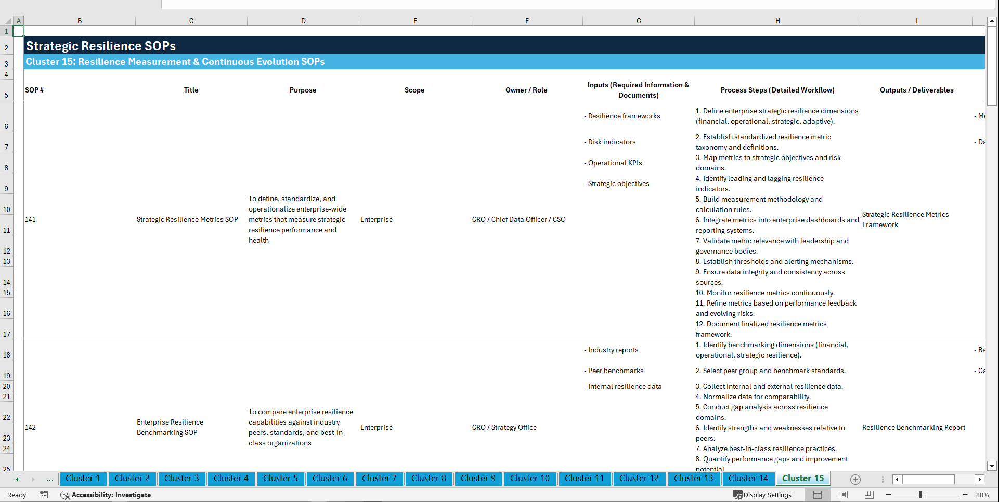Switch to Page Break Preview view
The width and height of the screenshot is (999, 502).
(869, 495)
